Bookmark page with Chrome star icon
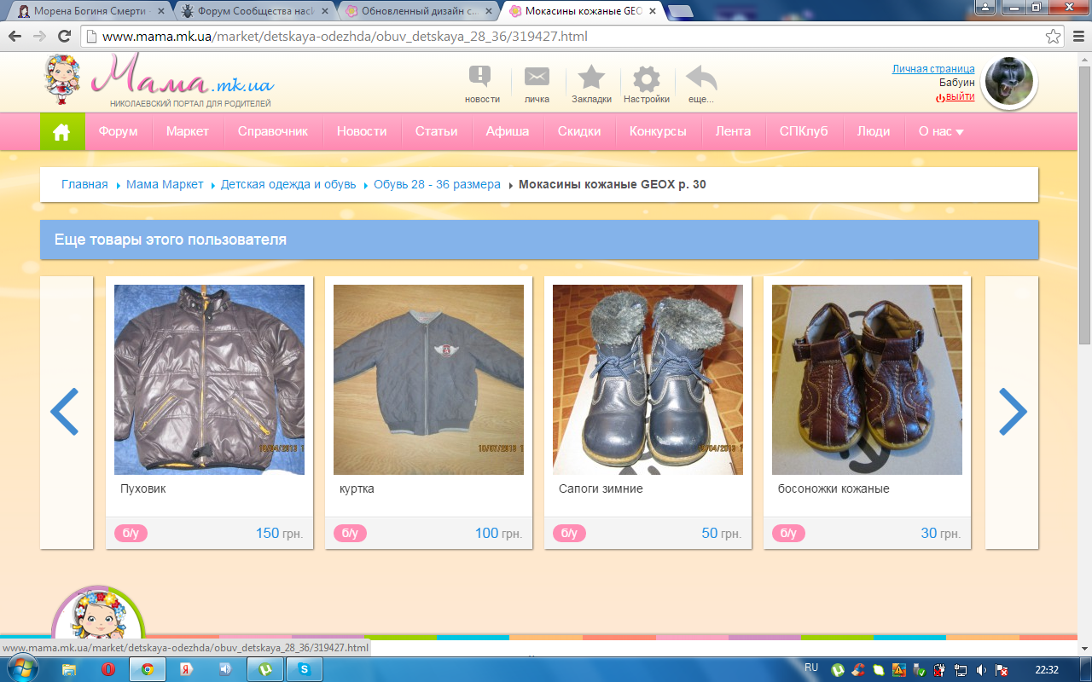The width and height of the screenshot is (1092, 682). coord(1053,37)
